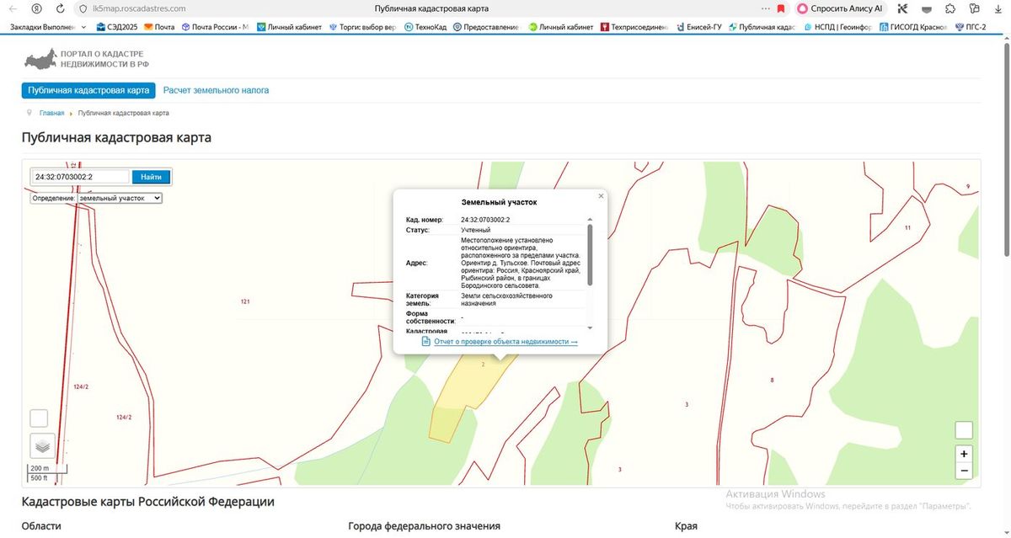The image size is (1011, 538).
Task: Open the Почта России bookmark
Action: point(215,27)
